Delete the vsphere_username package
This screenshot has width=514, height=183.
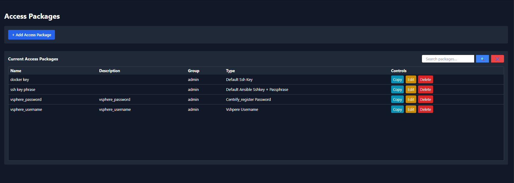coord(426,109)
